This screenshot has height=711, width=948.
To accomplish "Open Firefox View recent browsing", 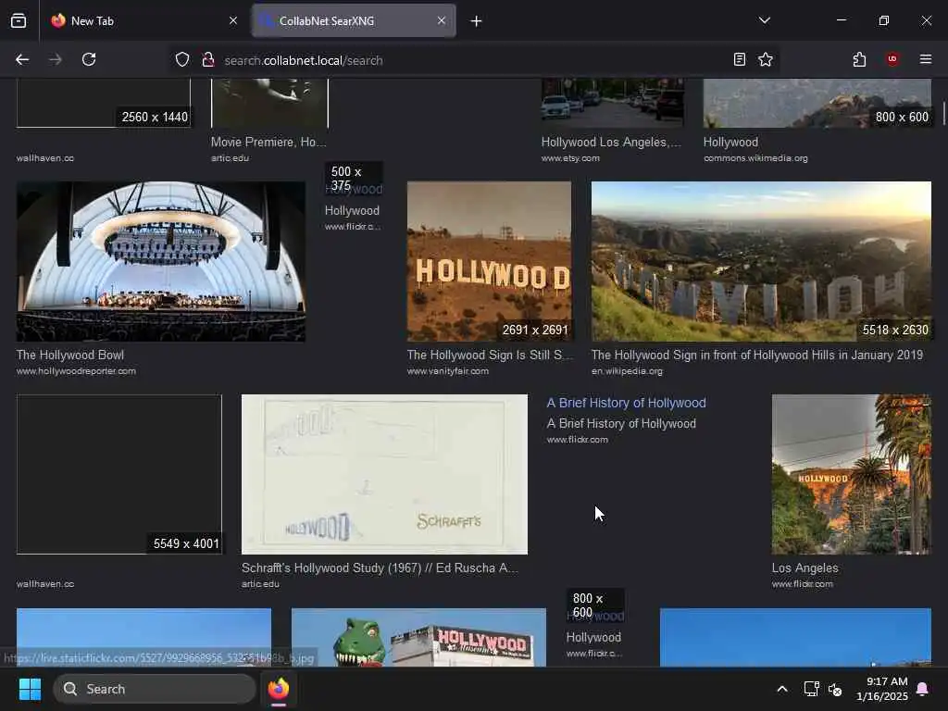I will (19, 20).
